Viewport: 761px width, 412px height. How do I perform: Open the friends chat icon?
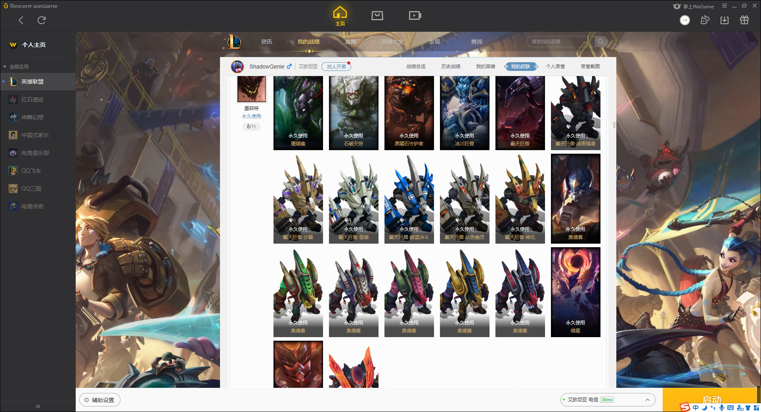[x=705, y=20]
